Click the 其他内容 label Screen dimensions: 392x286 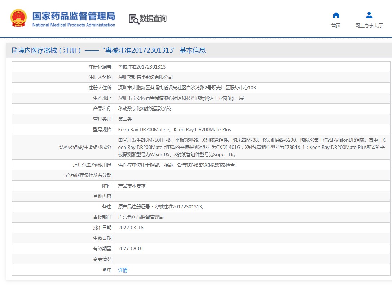[102, 196]
